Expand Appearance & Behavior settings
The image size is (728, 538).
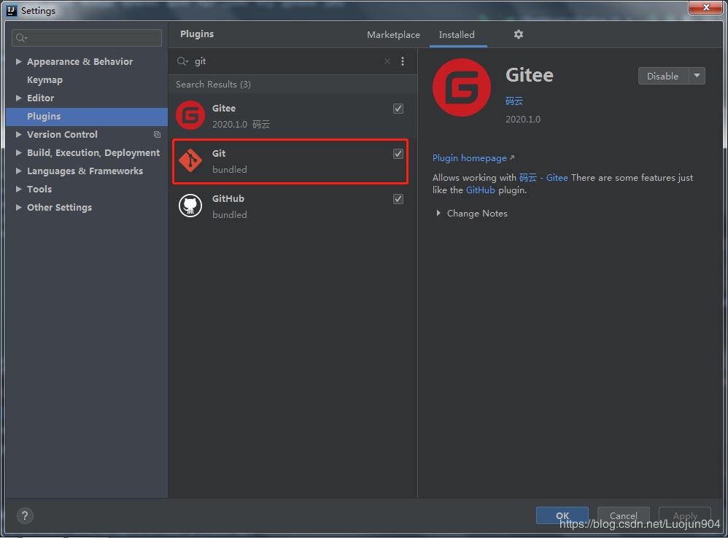18,61
